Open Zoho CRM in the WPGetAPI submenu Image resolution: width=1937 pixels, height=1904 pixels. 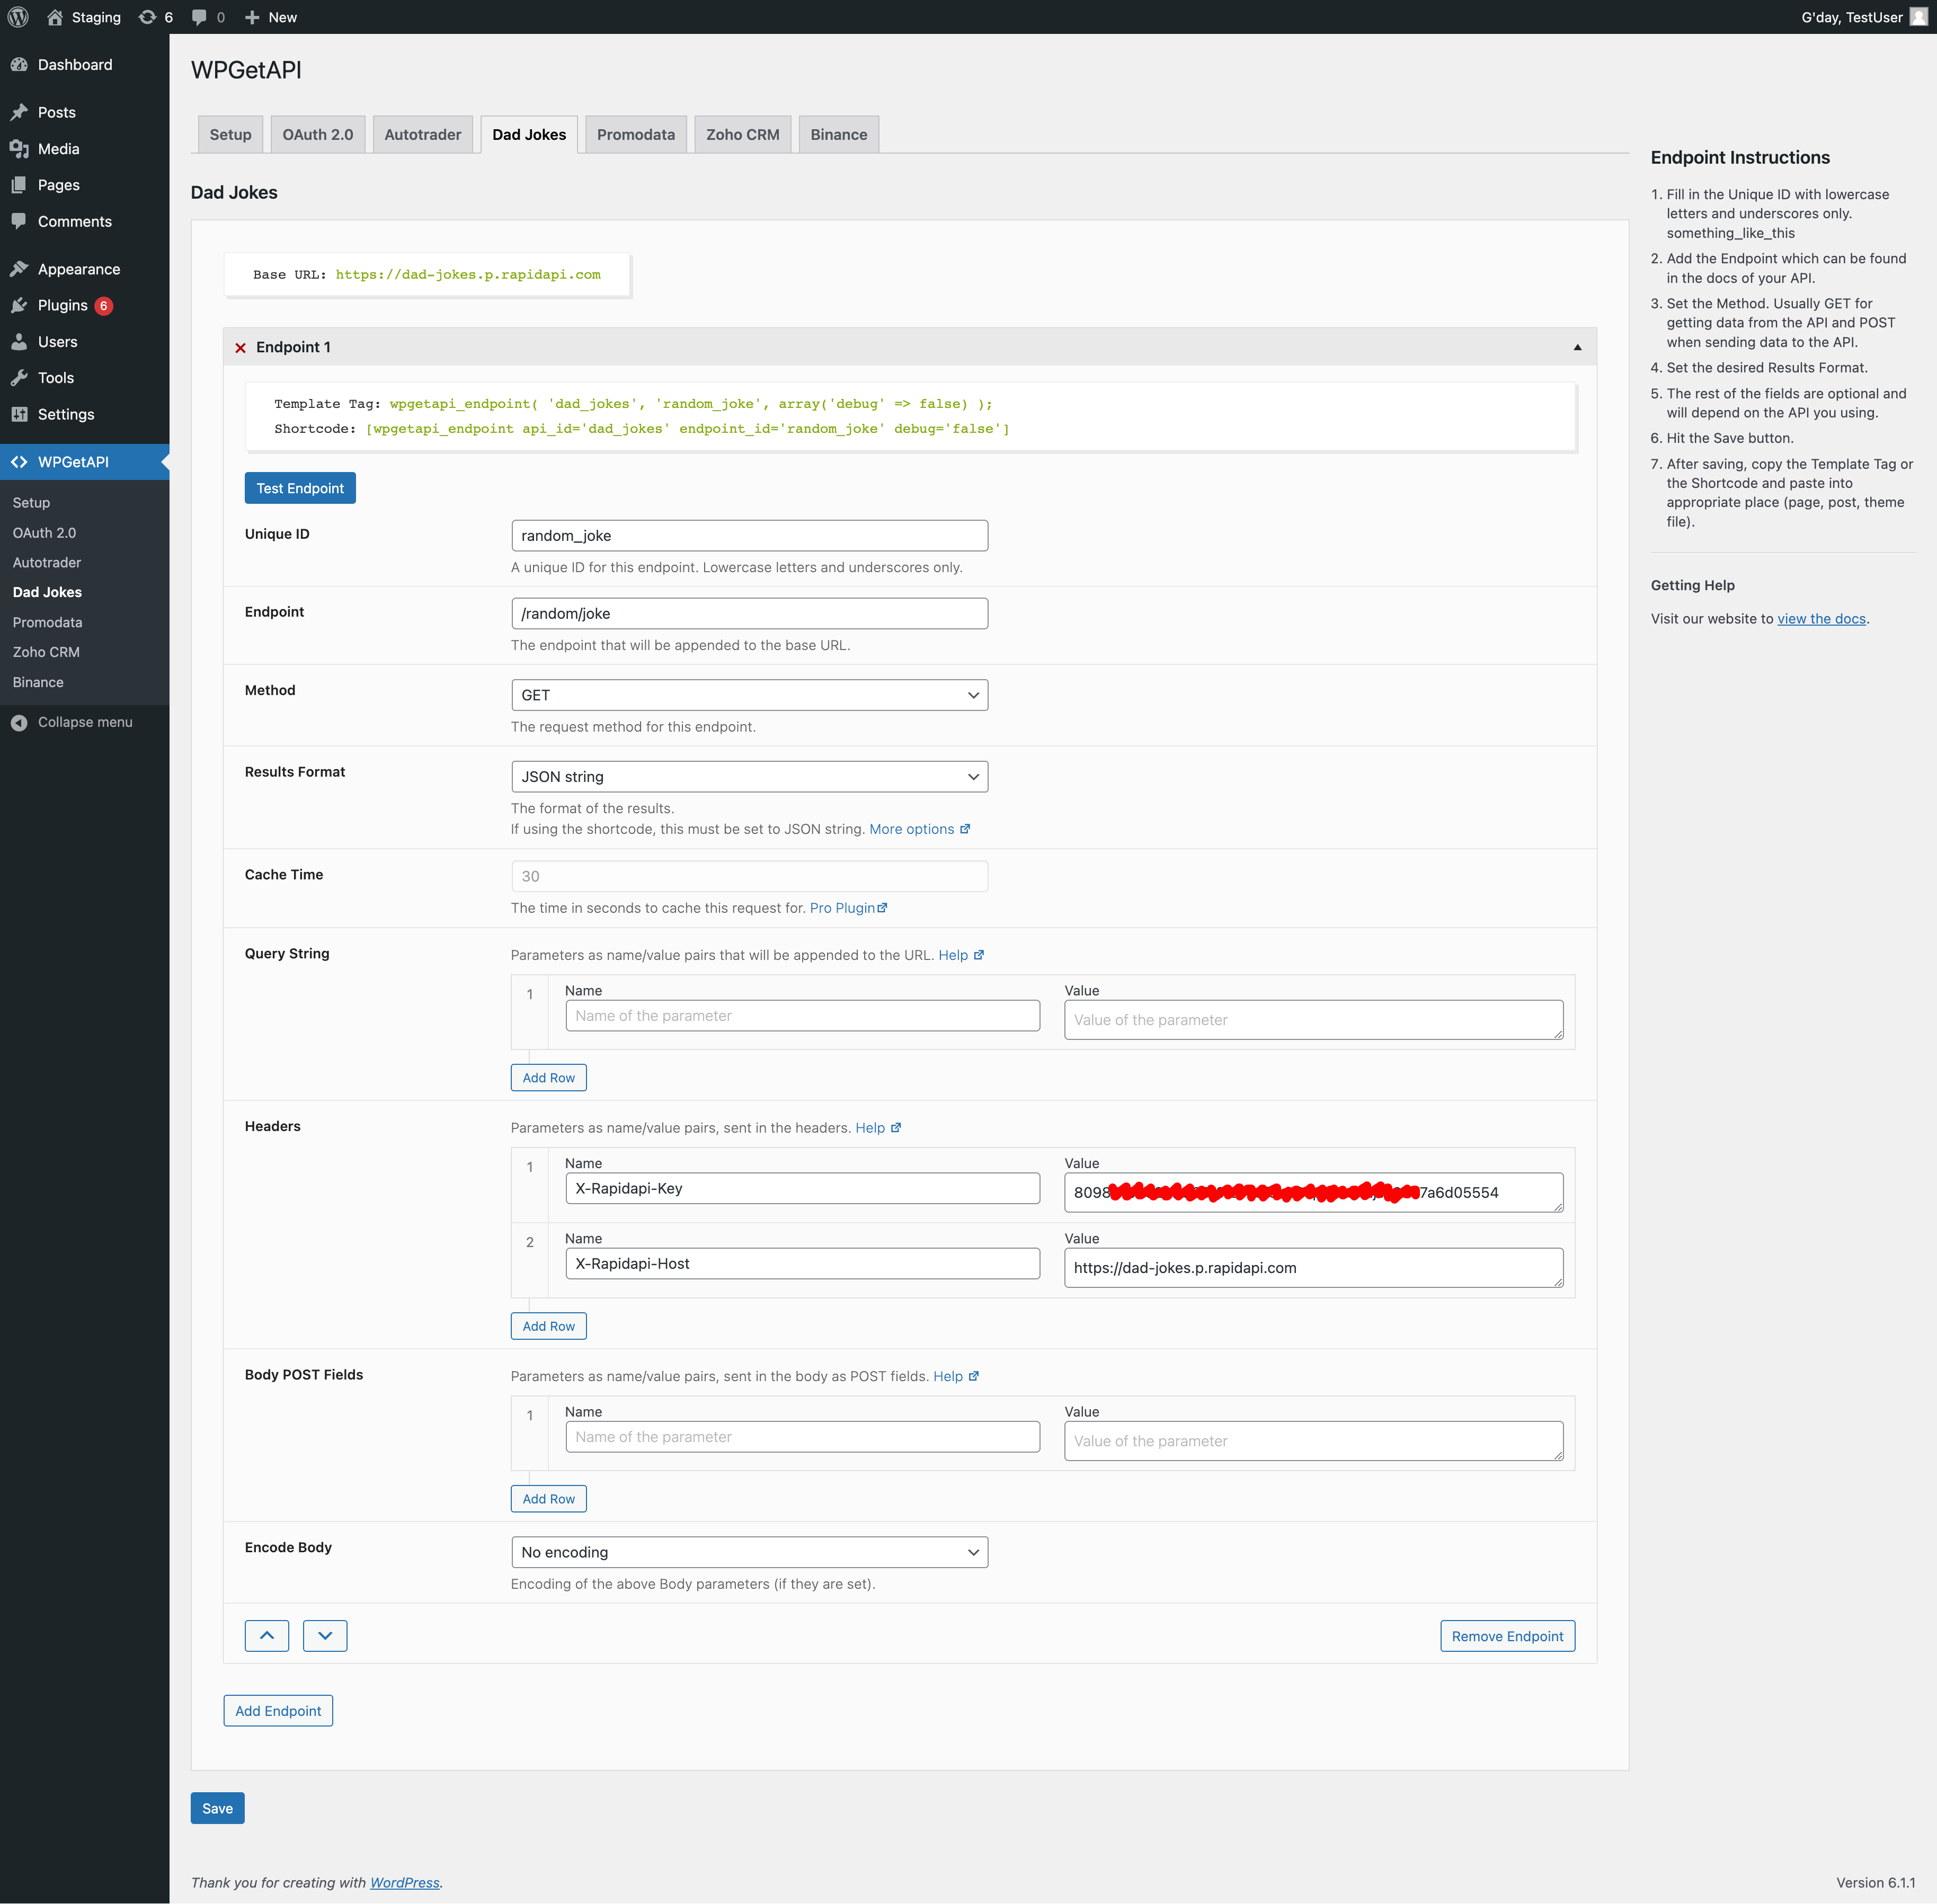point(46,652)
